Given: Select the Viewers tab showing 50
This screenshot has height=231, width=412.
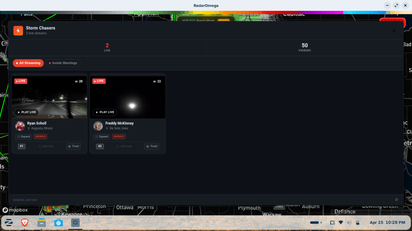Looking at the screenshot, I should [304, 47].
